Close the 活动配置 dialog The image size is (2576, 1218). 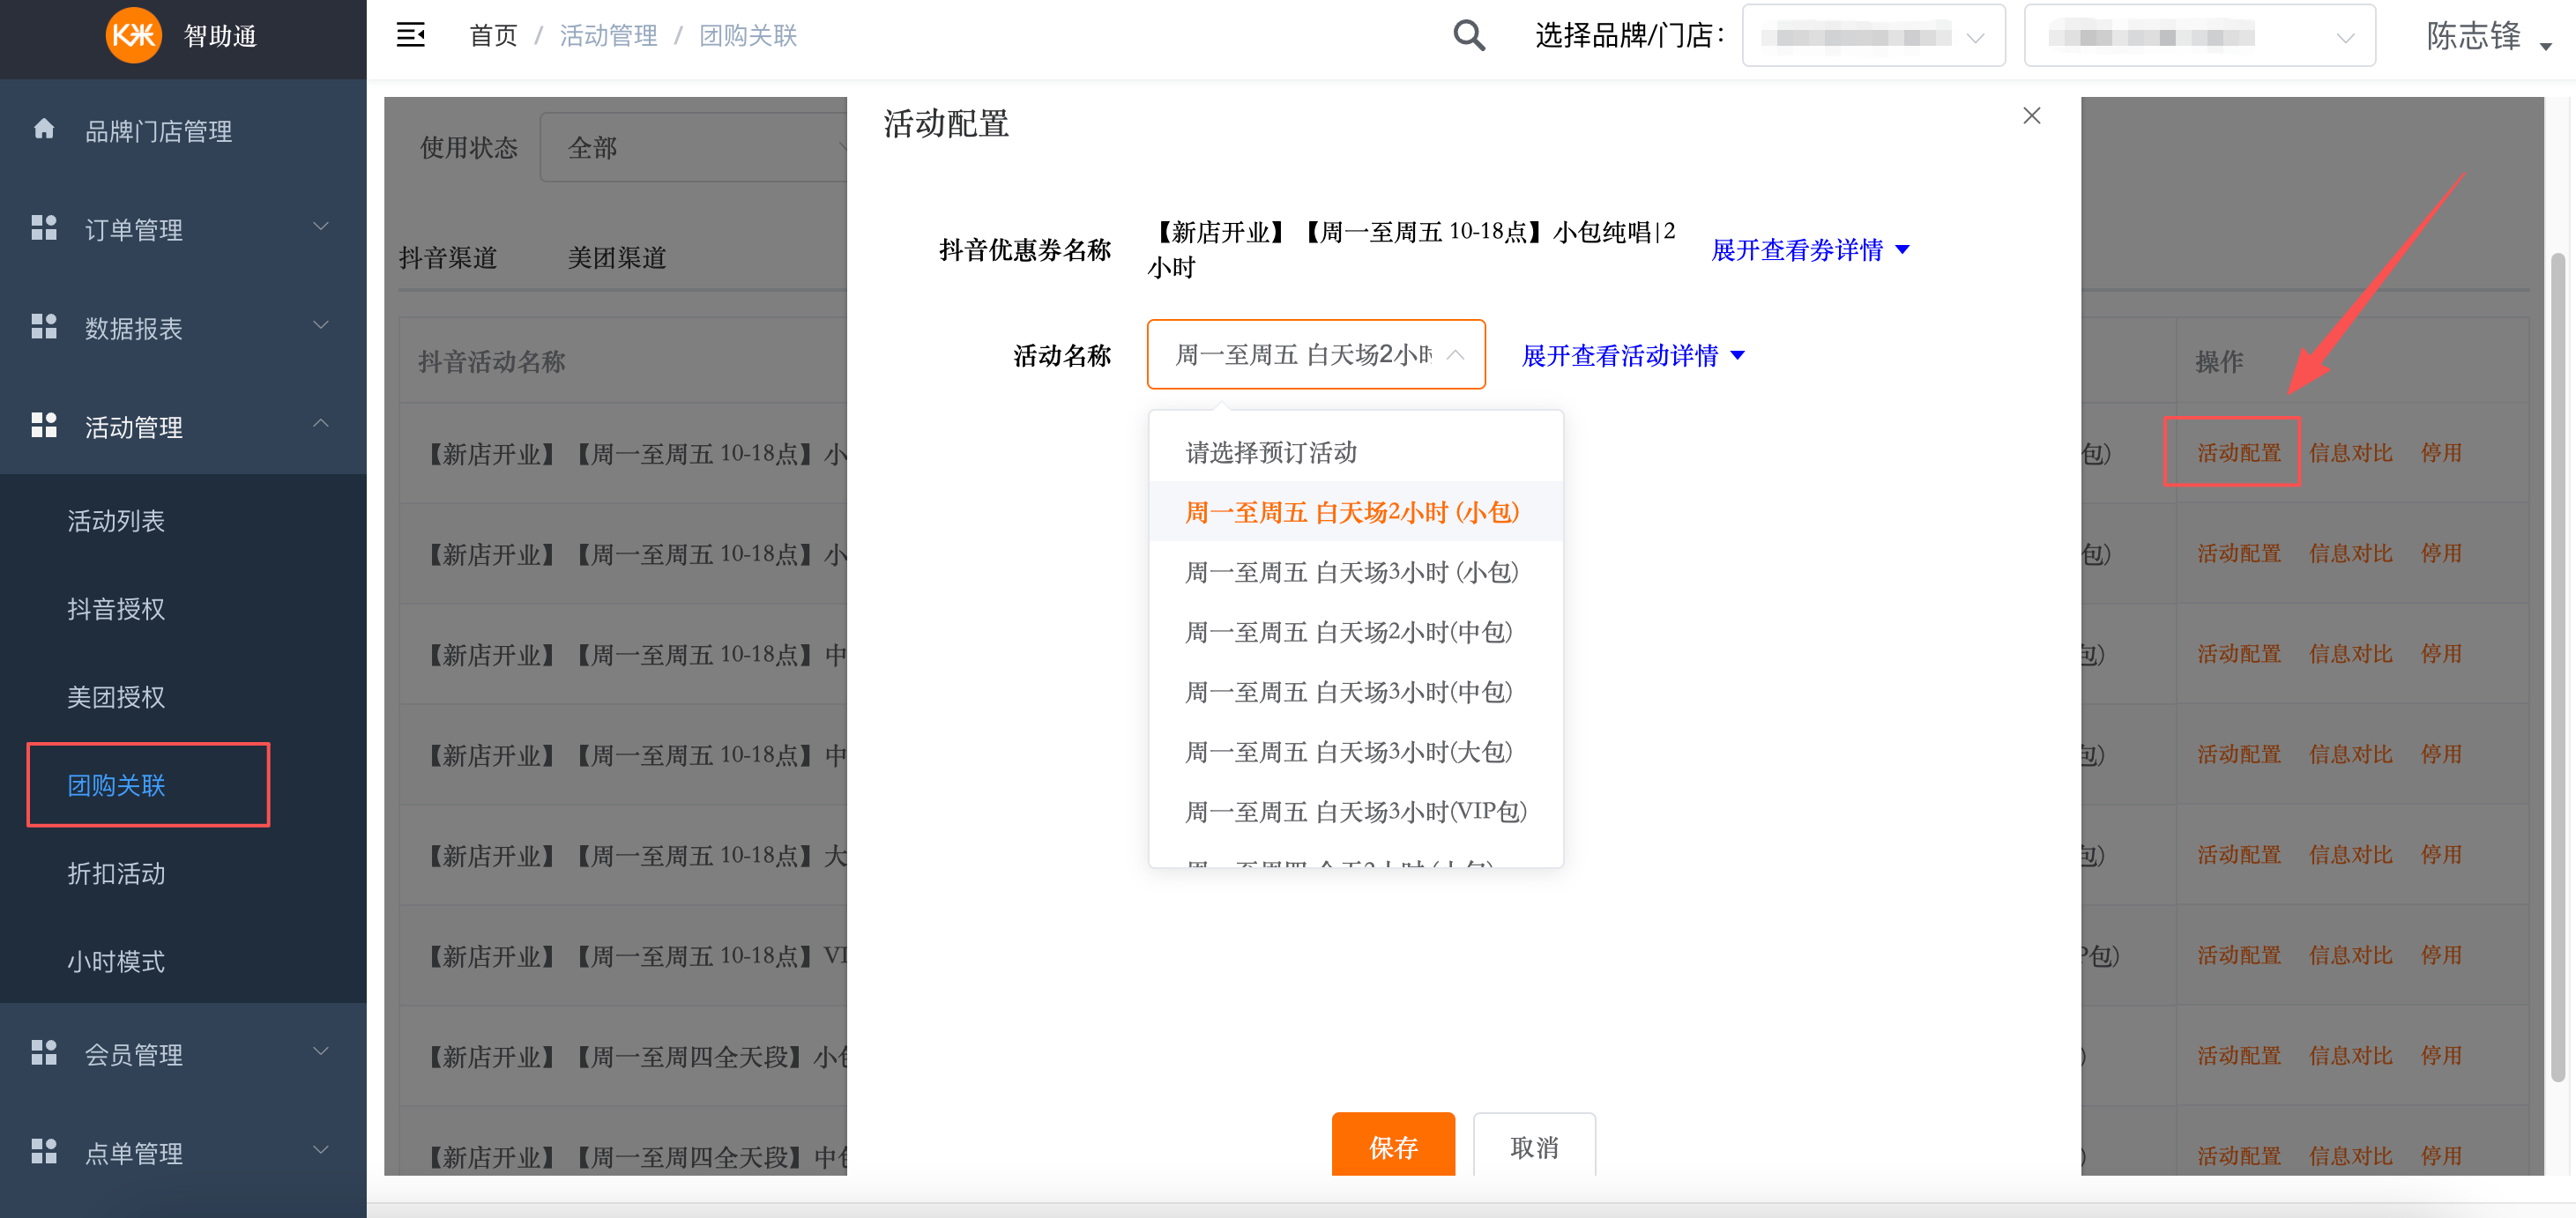pos(2031,115)
